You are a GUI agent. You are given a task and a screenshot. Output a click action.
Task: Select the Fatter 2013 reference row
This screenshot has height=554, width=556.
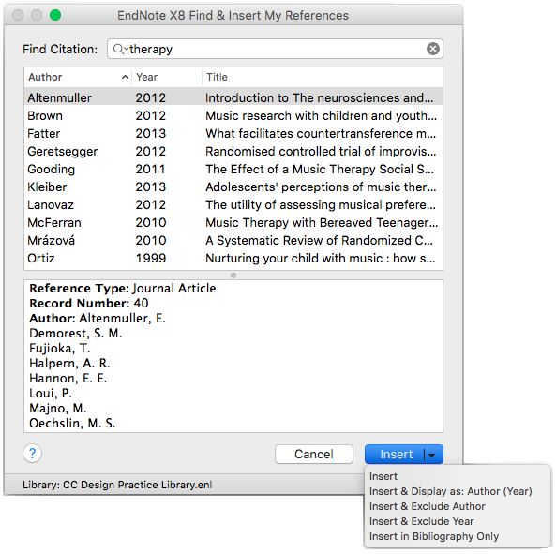click(x=233, y=134)
